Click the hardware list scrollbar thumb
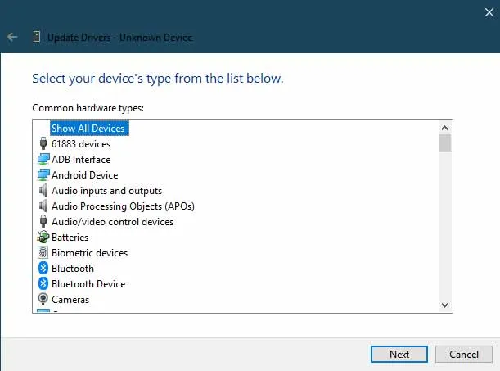Viewport: 500px width, 371px height. [x=444, y=143]
